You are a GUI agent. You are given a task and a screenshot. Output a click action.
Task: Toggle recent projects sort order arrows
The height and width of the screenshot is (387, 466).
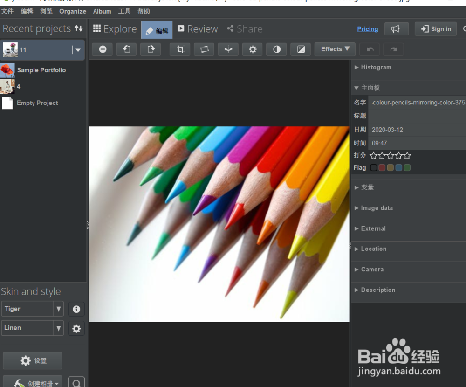point(79,28)
